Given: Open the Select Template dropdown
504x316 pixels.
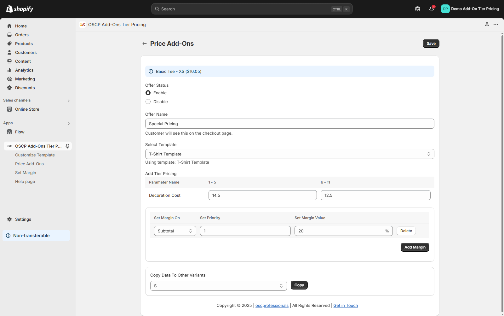Looking at the screenshot, I should point(289,154).
